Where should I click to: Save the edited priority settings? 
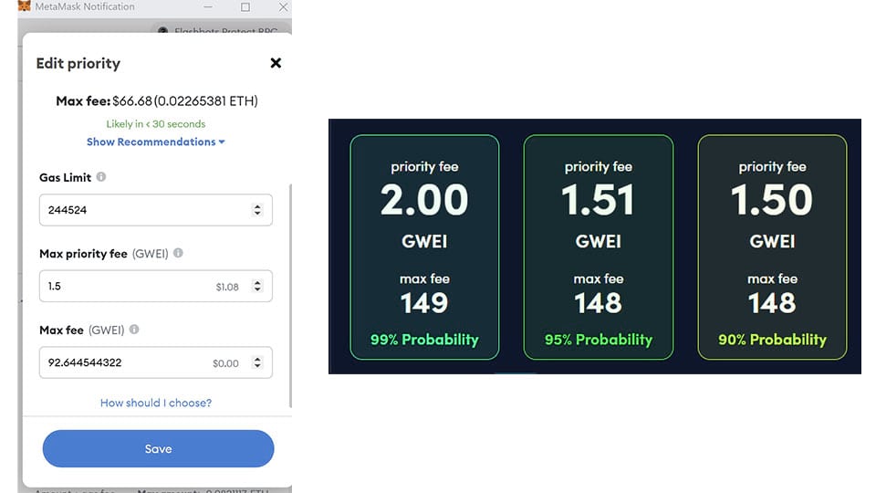click(158, 449)
